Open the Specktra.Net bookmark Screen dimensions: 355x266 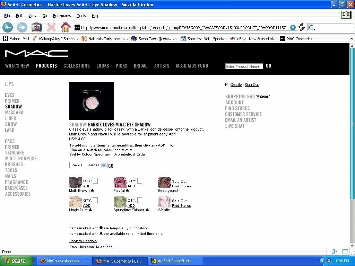(204, 39)
